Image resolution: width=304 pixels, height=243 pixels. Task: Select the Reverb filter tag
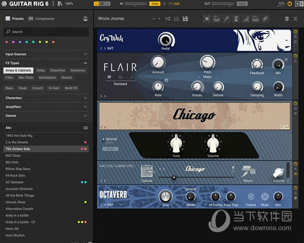point(67,78)
